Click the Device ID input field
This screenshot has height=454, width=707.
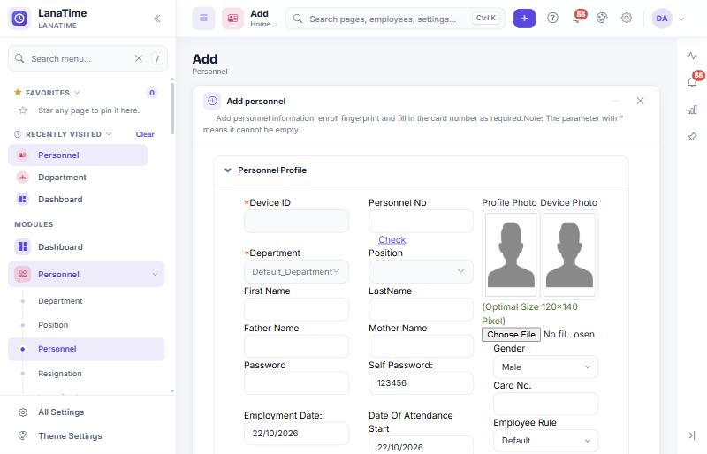pos(296,222)
